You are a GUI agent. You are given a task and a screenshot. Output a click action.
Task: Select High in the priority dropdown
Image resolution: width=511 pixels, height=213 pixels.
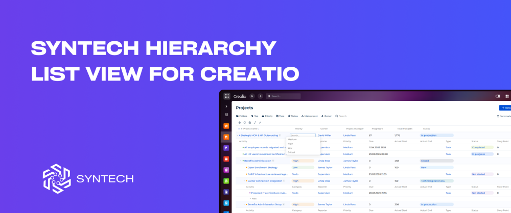pos(290,144)
